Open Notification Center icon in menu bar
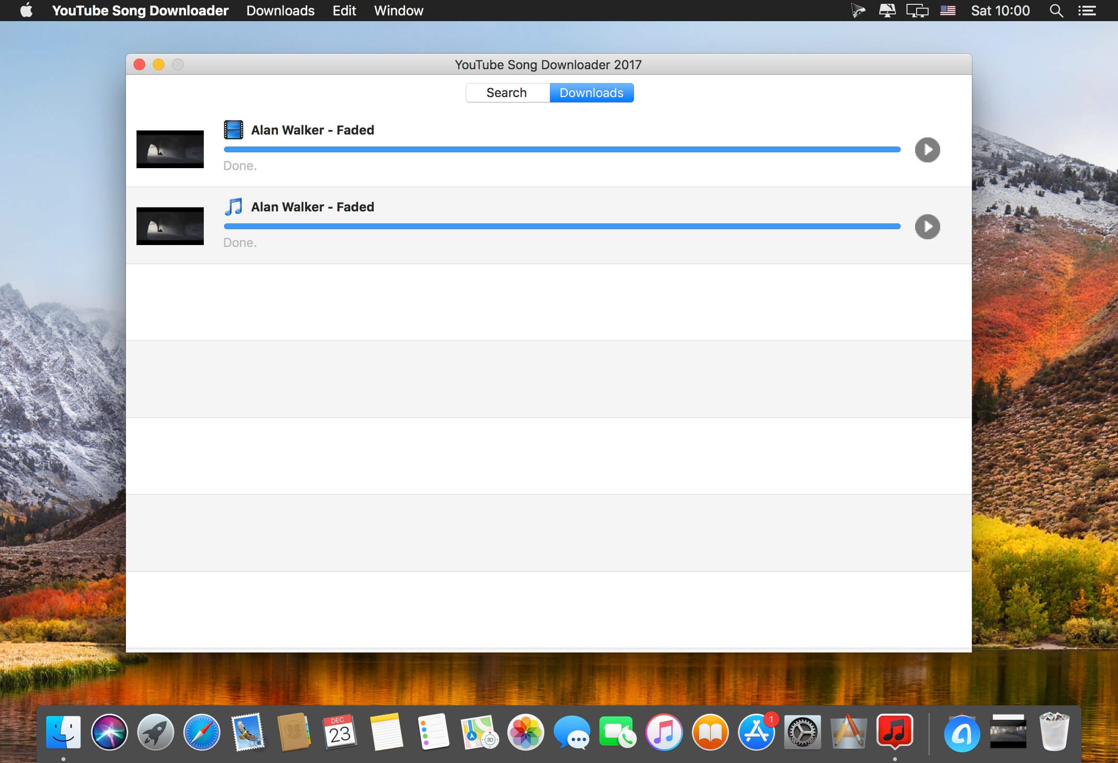1118x763 pixels. (1087, 11)
